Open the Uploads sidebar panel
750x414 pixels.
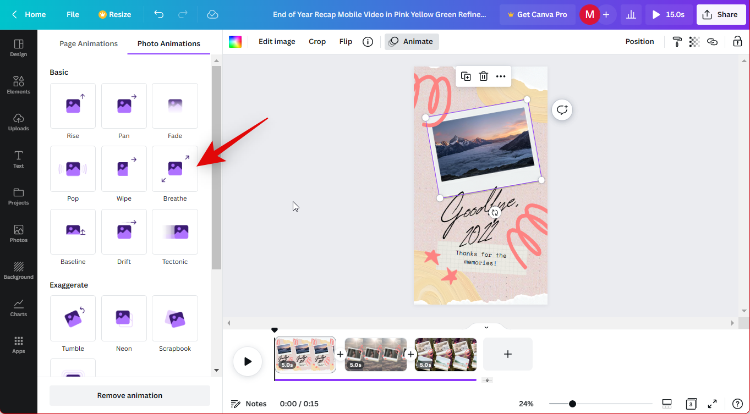coord(18,122)
